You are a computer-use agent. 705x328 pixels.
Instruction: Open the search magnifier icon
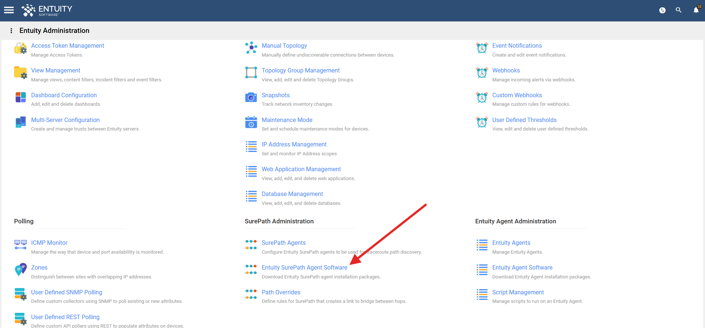pos(679,10)
